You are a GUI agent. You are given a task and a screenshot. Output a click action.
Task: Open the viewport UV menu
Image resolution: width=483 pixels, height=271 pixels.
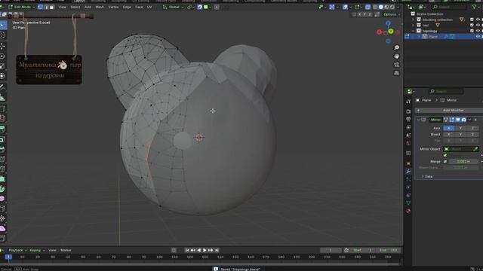click(149, 7)
